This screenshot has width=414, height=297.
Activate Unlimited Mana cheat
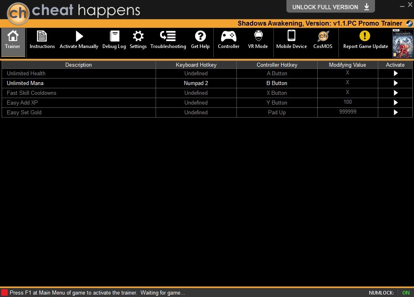click(396, 83)
